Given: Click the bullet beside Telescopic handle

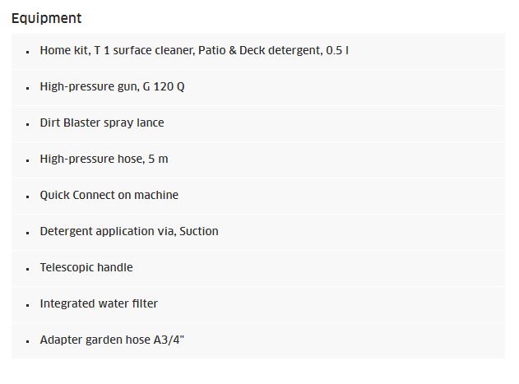Looking at the screenshot, I should (x=27, y=269).
